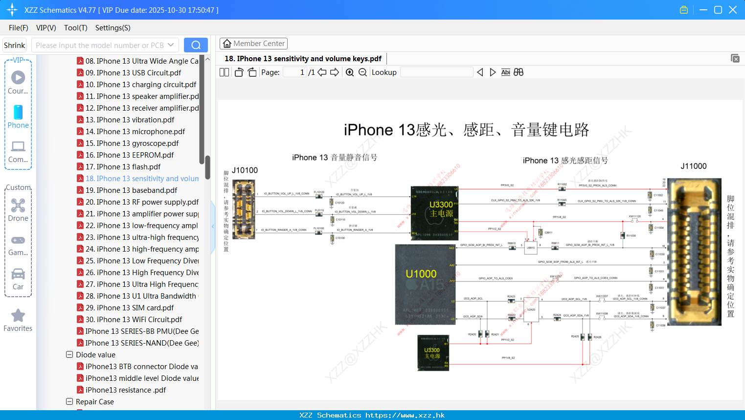This screenshot has width=745, height=420.
Task: Open the VIP(V) menu
Action: pyautogui.click(x=46, y=28)
